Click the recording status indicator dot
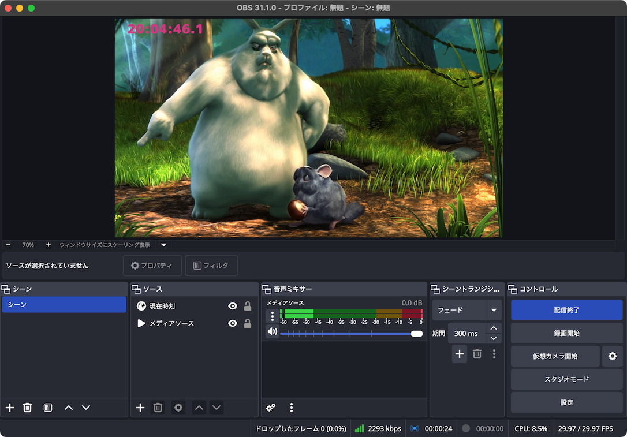The width and height of the screenshot is (627, 437). click(x=466, y=428)
